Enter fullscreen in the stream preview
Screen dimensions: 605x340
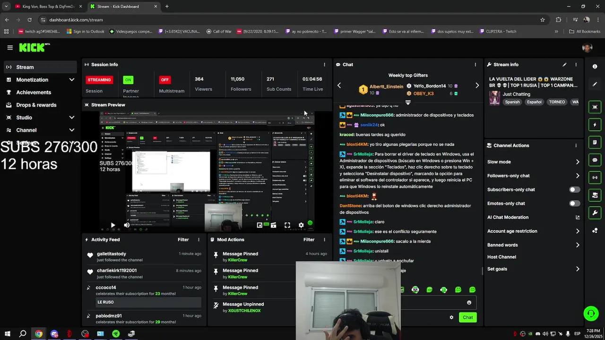point(287,225)
